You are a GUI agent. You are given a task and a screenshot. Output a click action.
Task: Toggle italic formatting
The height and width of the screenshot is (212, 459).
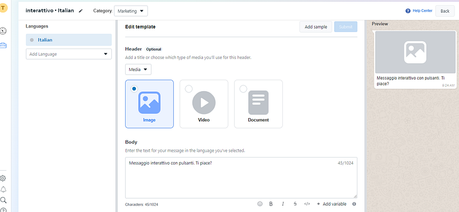[x=283, y=204]
